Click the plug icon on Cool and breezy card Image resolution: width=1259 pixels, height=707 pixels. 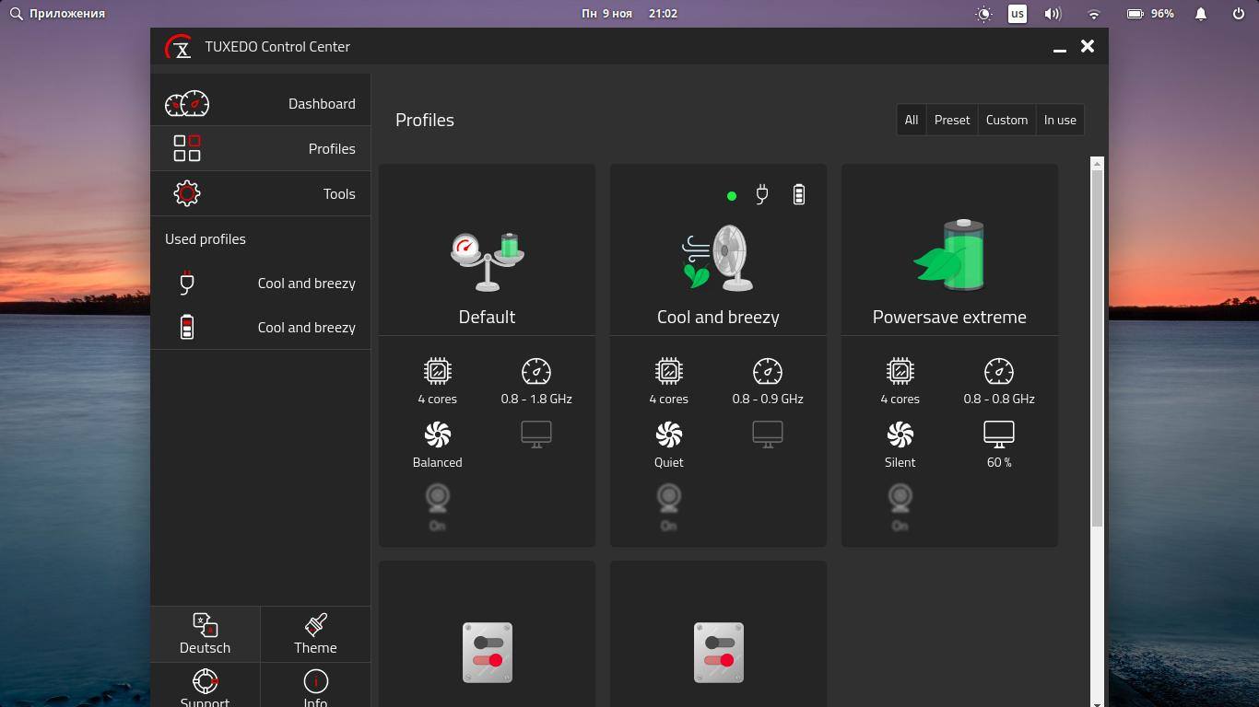point(761,194)
